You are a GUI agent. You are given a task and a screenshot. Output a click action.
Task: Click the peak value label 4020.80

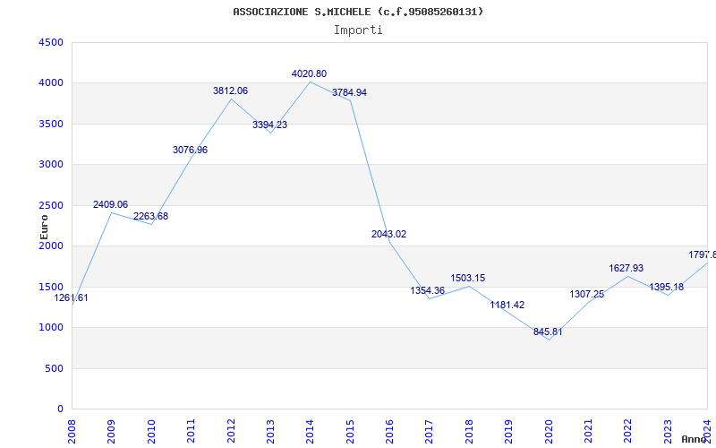(x=309, y=74)
